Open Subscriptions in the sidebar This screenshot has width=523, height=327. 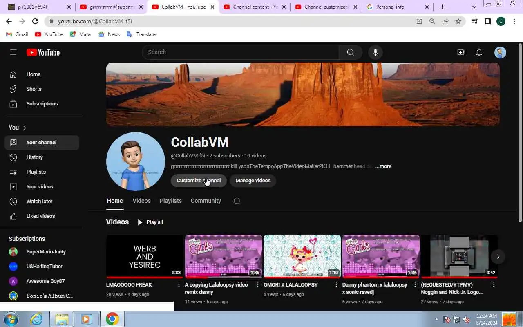pos(42,104)
